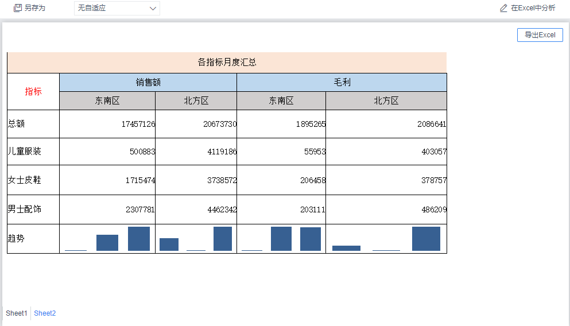Click the 另存为 save-as icon
This screenshot has height=326, width=570.
(17, 8)
